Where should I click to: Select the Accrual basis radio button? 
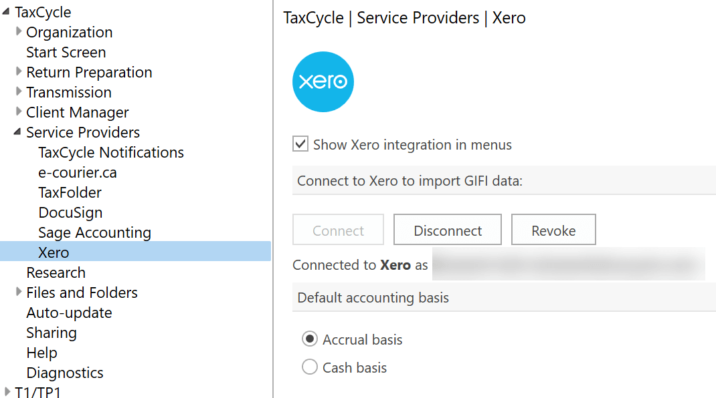click(x=310, y=339)
